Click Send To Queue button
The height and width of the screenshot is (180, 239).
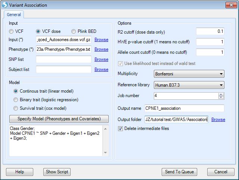click(x=179, y=172)
